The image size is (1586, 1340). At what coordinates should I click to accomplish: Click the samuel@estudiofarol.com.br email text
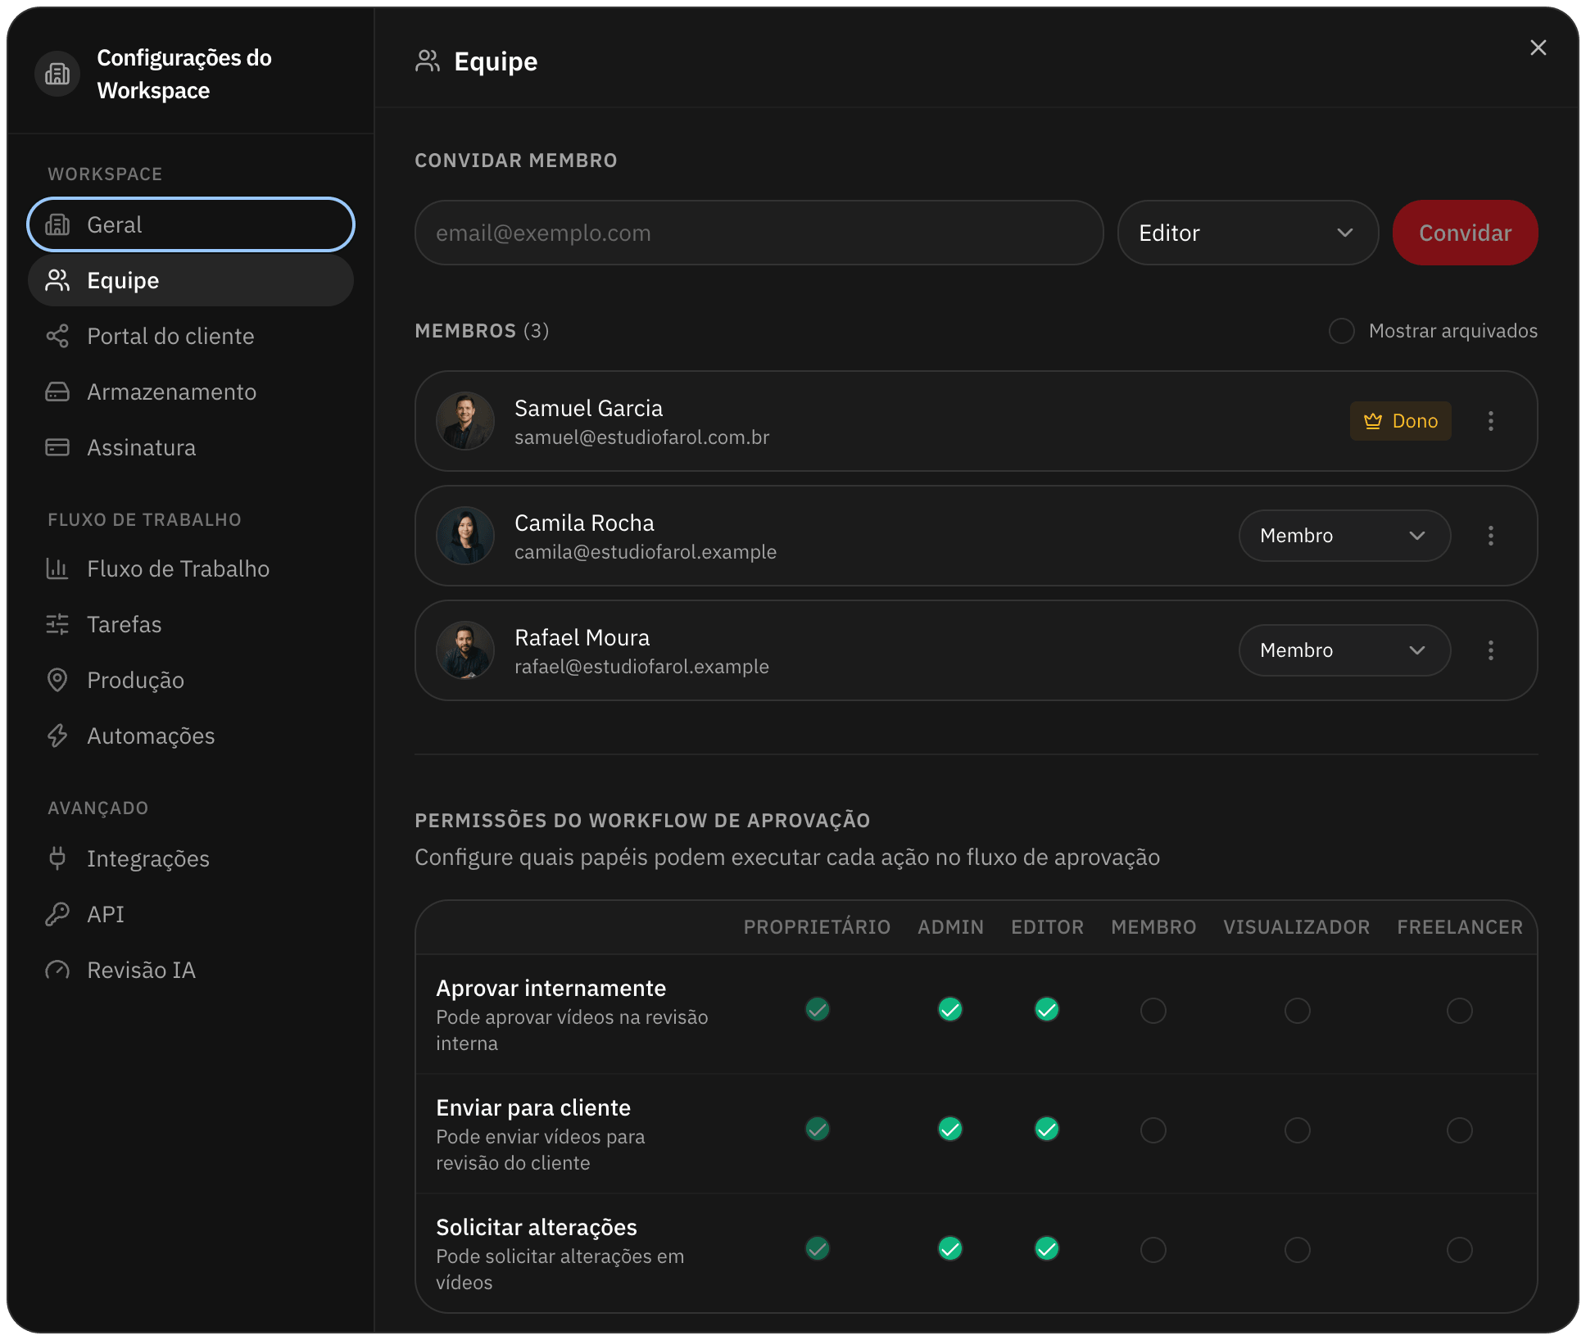tap(641, 437)
